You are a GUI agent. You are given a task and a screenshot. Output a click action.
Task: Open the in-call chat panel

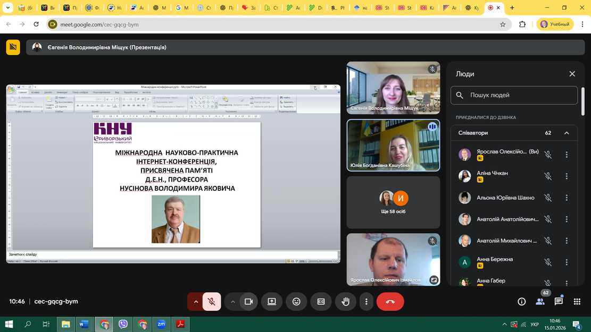click(x=559, y=302)
